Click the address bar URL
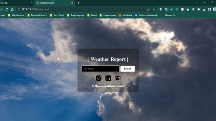 pos(35,9)
